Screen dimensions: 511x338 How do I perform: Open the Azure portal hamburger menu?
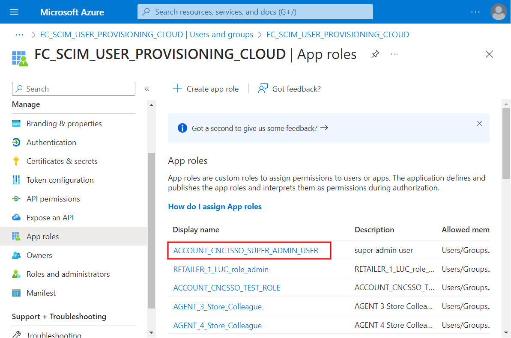point(14,12)
